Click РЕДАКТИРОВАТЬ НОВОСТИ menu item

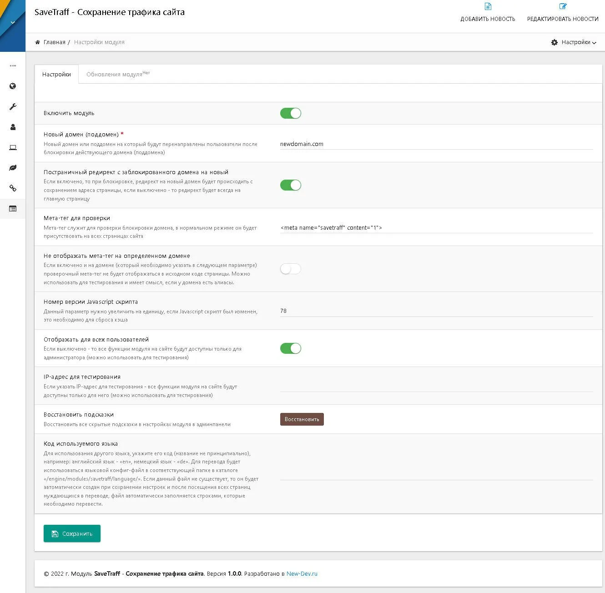(x=563, y=19)
